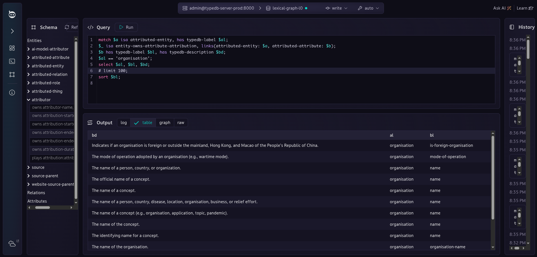Open the write transaction type dropdown
Screen dimensions: 537x257
pyautogui.click(x=336, y=8)
